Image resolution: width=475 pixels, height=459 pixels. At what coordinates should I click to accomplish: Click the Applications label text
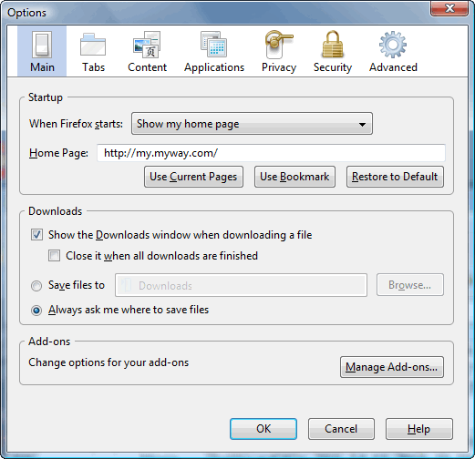click(x=214, y=67)
